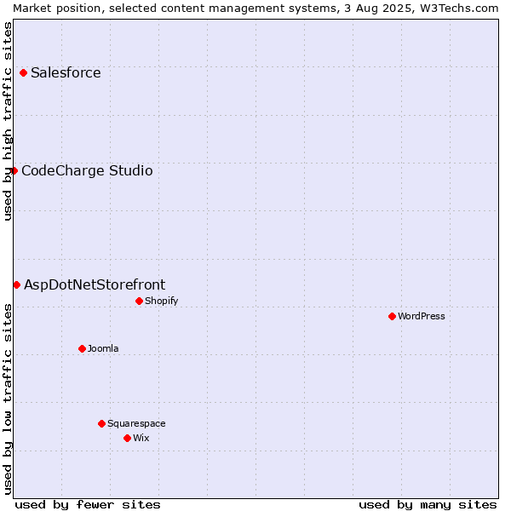This screenshot has width=511, height=511.
Task: Select the Salesforce label text
Action: 66,72
